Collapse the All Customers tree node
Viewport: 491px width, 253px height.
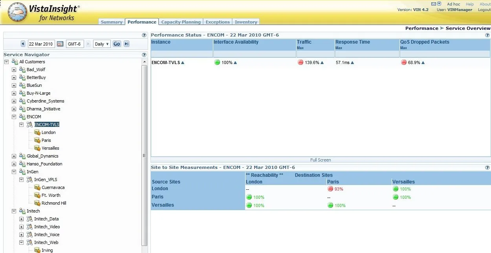pos(6,62)
